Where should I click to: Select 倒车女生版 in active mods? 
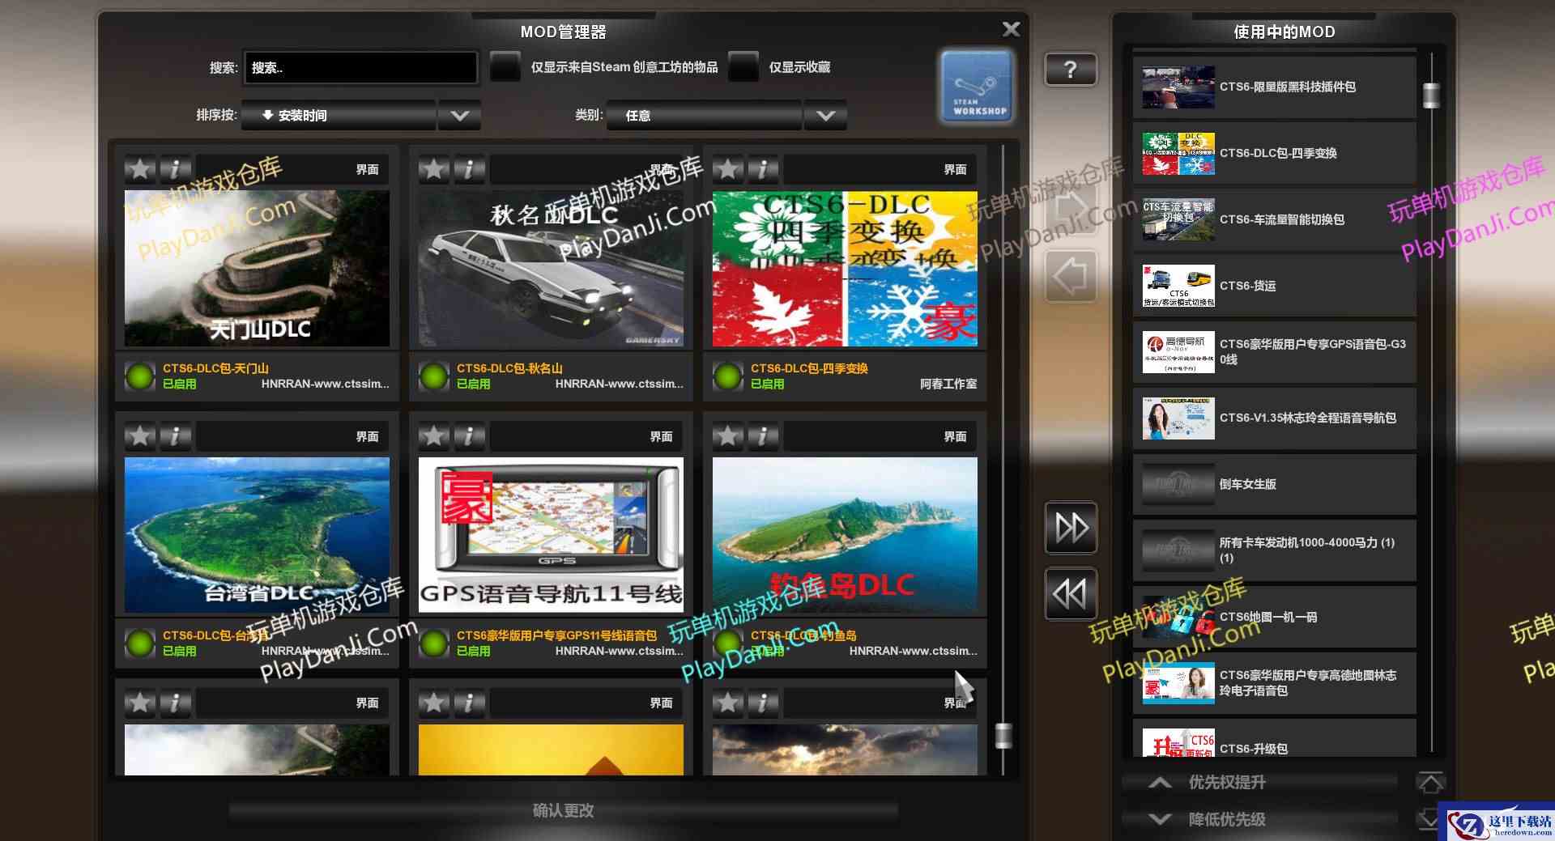(x=1274, y=484)
